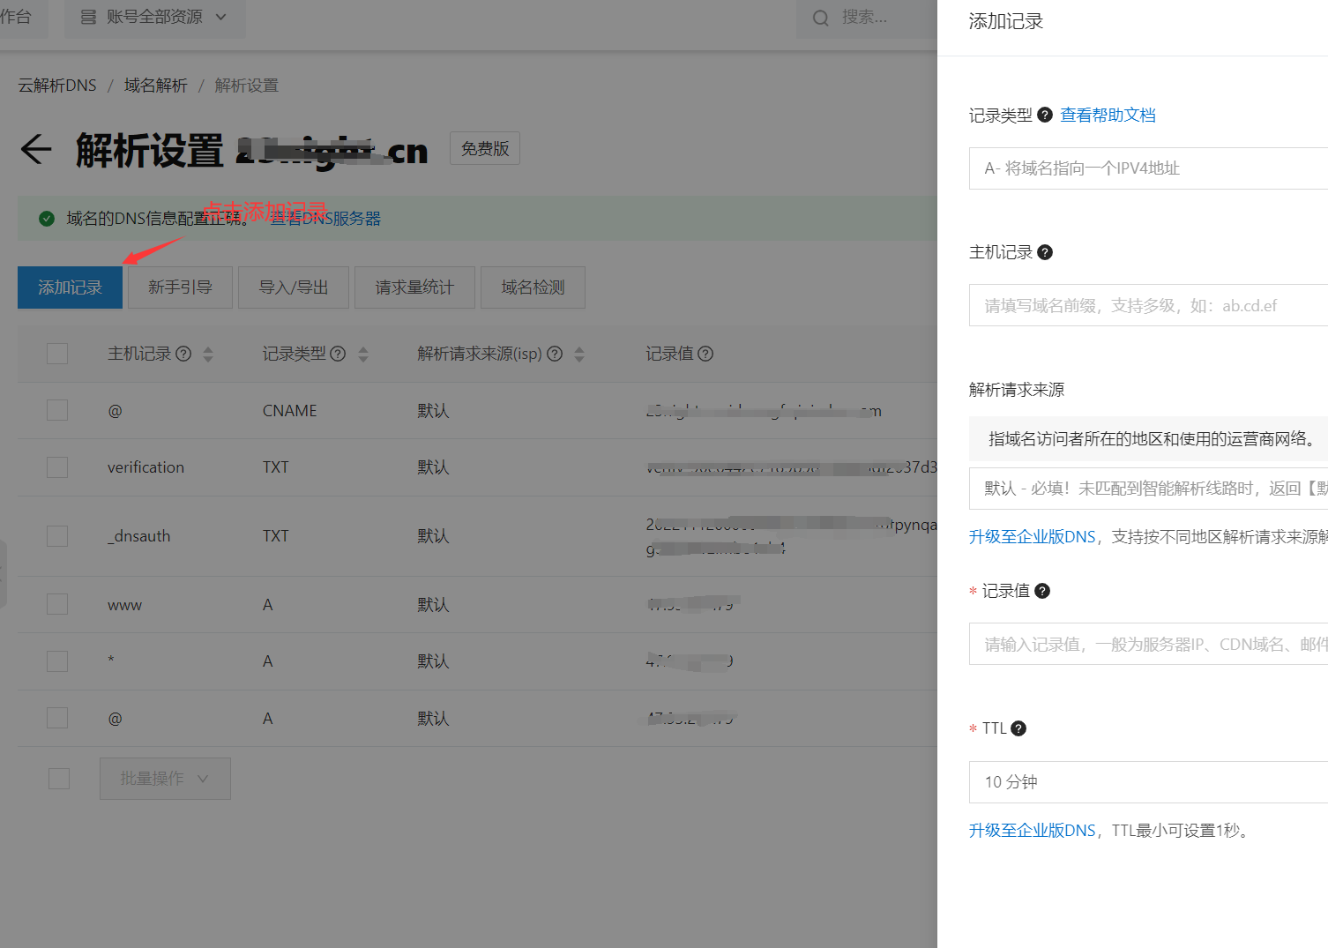This screenshot has width=1328, height=948.
Task: Open the 解析请求来源 dropdown showing 默认
Action: 1148,489
